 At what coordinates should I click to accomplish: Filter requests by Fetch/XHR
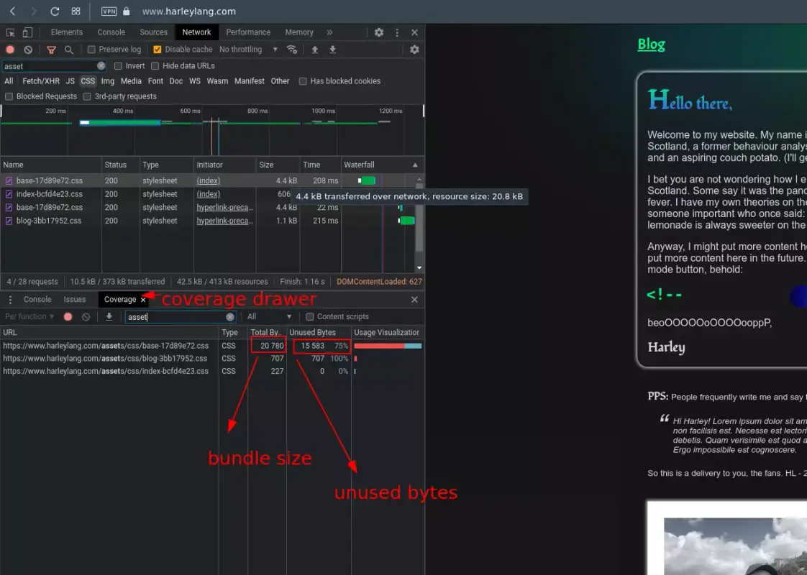point(41,81)
